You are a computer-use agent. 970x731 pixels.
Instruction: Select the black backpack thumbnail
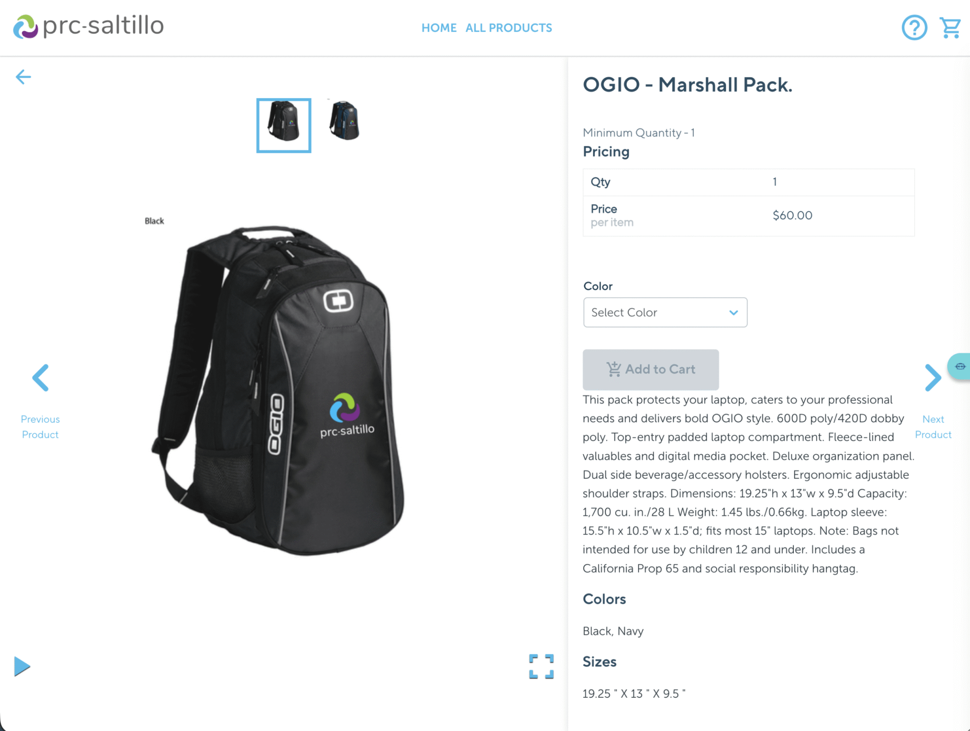[284, 125]
